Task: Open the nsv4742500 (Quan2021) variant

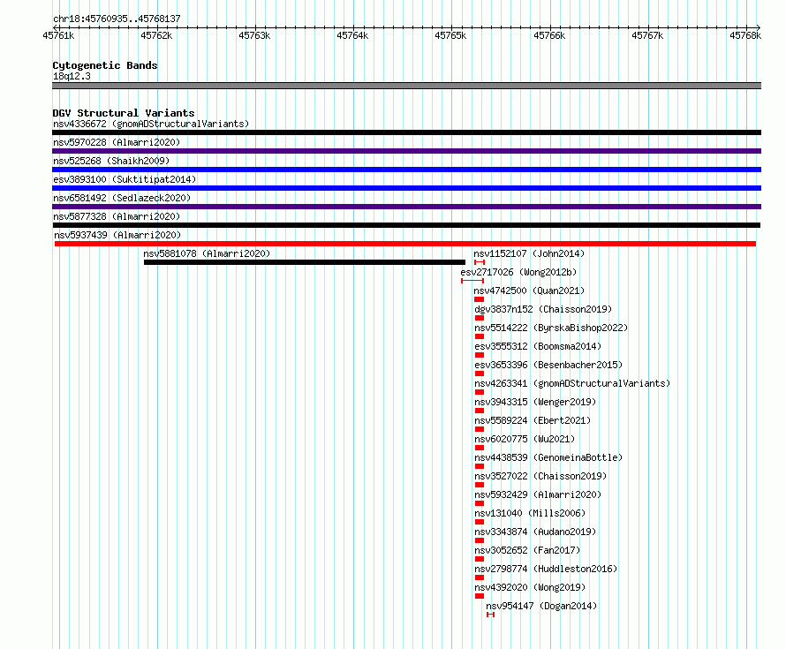Action: (529, 291)
